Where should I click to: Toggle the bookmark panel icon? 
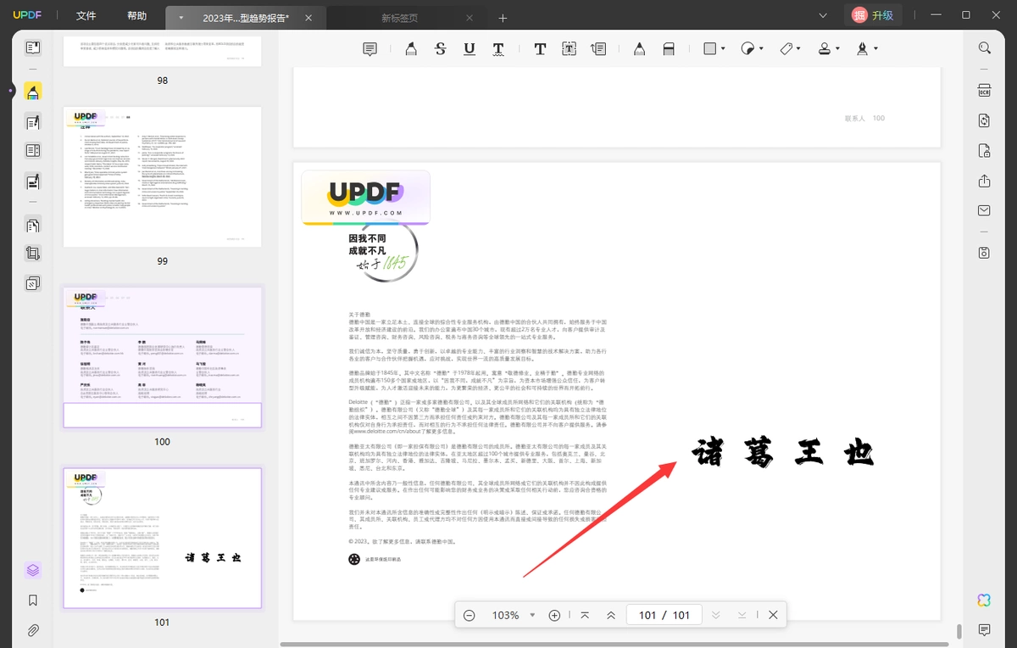(33, 601)
